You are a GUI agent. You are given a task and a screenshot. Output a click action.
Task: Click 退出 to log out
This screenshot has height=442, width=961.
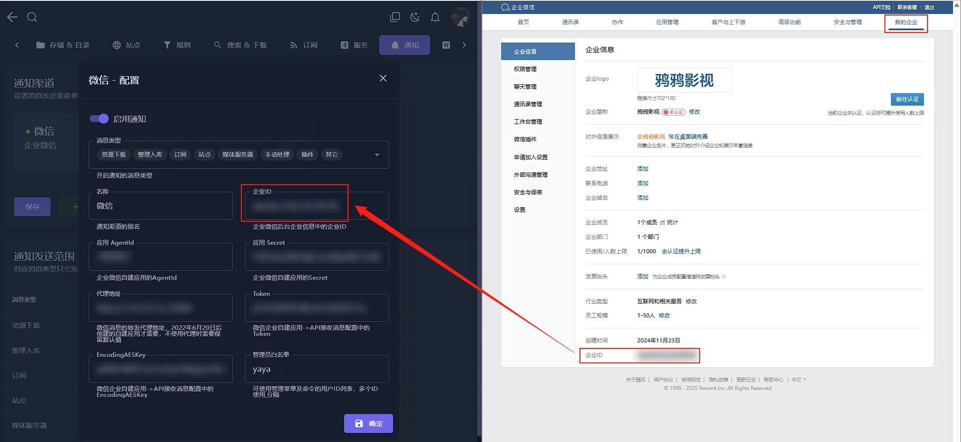tap(929, 8)
